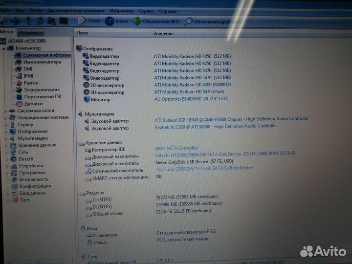The height and width of the screenshot is (264, 352).
Task: Open Дистанционные операции menu
Action: pos(76,11)
